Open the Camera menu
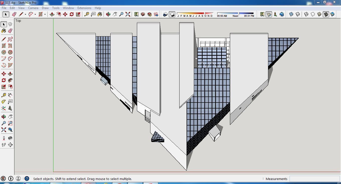 [x=33, y=8]
